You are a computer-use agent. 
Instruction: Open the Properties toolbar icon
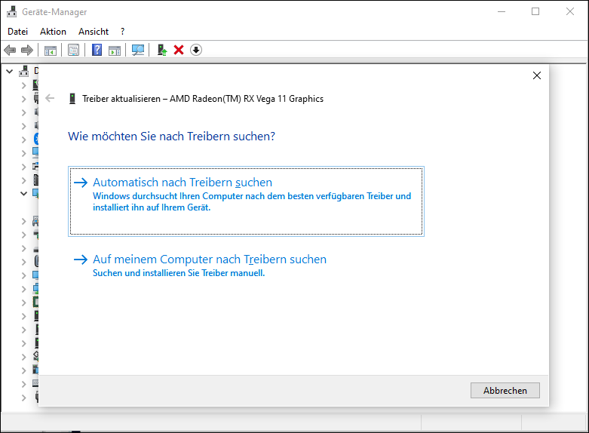click(74, 50)
